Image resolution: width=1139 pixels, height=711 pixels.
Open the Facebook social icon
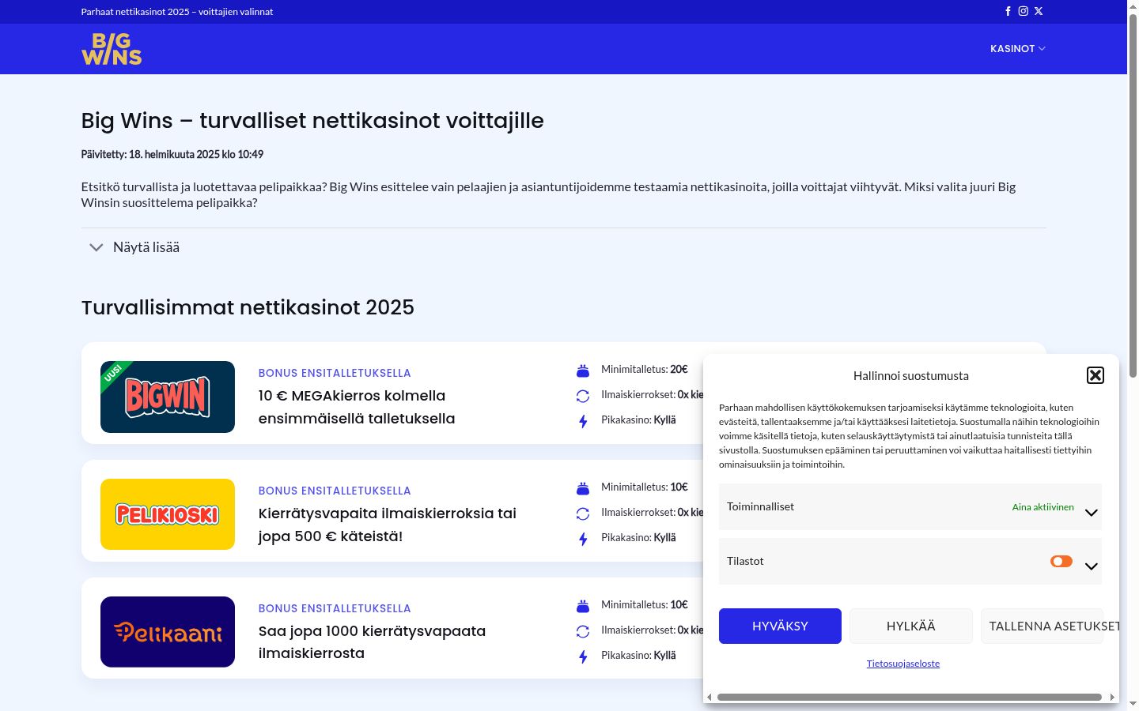[x=1008, y=11]
